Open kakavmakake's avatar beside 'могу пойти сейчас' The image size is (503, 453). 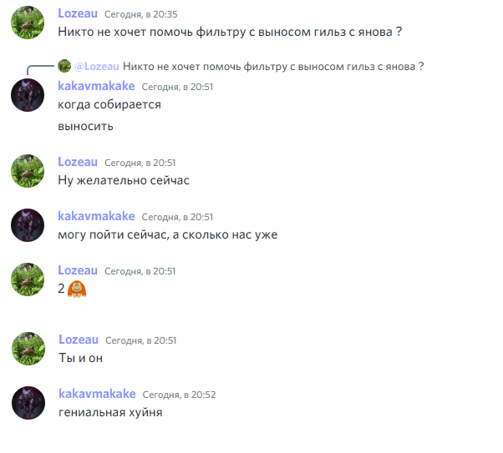28,225
